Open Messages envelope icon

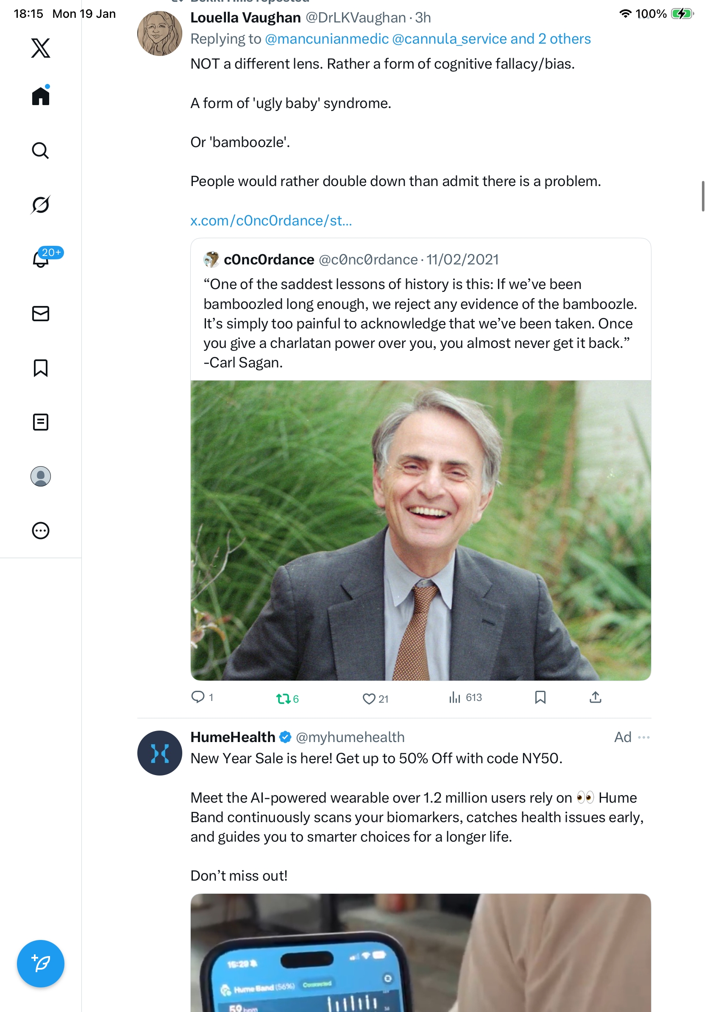coord(41,313)
